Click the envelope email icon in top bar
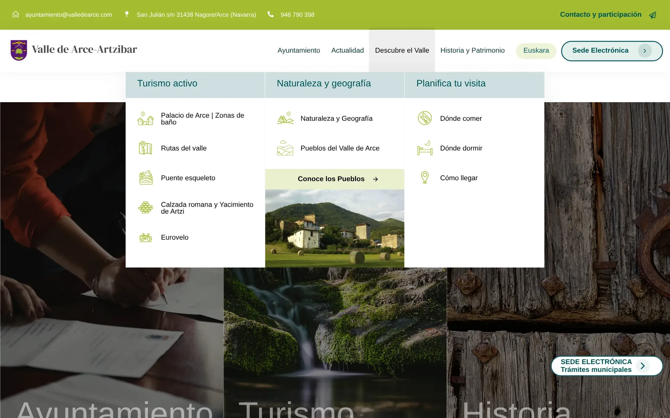 coord(16,14)
